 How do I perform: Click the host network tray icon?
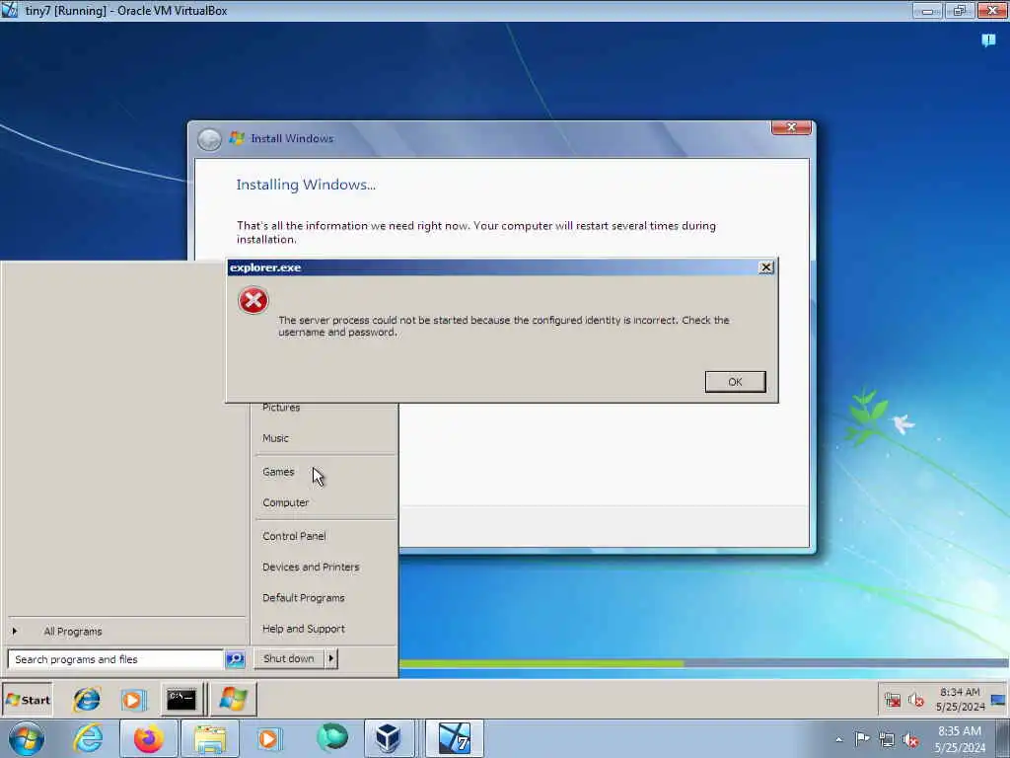tap(887, 739)
